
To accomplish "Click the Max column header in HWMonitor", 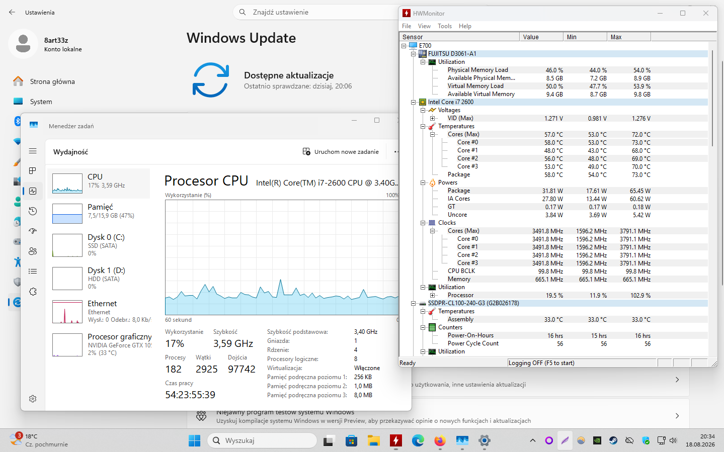I will (629, 37).
